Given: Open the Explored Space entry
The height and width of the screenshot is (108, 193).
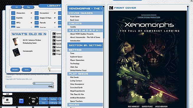Looking at the screenshot, I should pyautogui.click(x=76, y=57).
